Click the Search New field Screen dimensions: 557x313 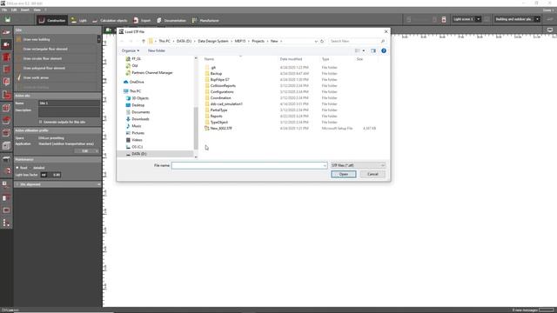point(358,41)
